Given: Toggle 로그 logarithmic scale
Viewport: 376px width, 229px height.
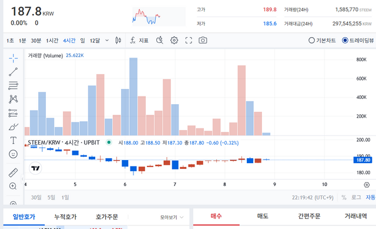Looking at the screenshot, I should pos(356,198).
